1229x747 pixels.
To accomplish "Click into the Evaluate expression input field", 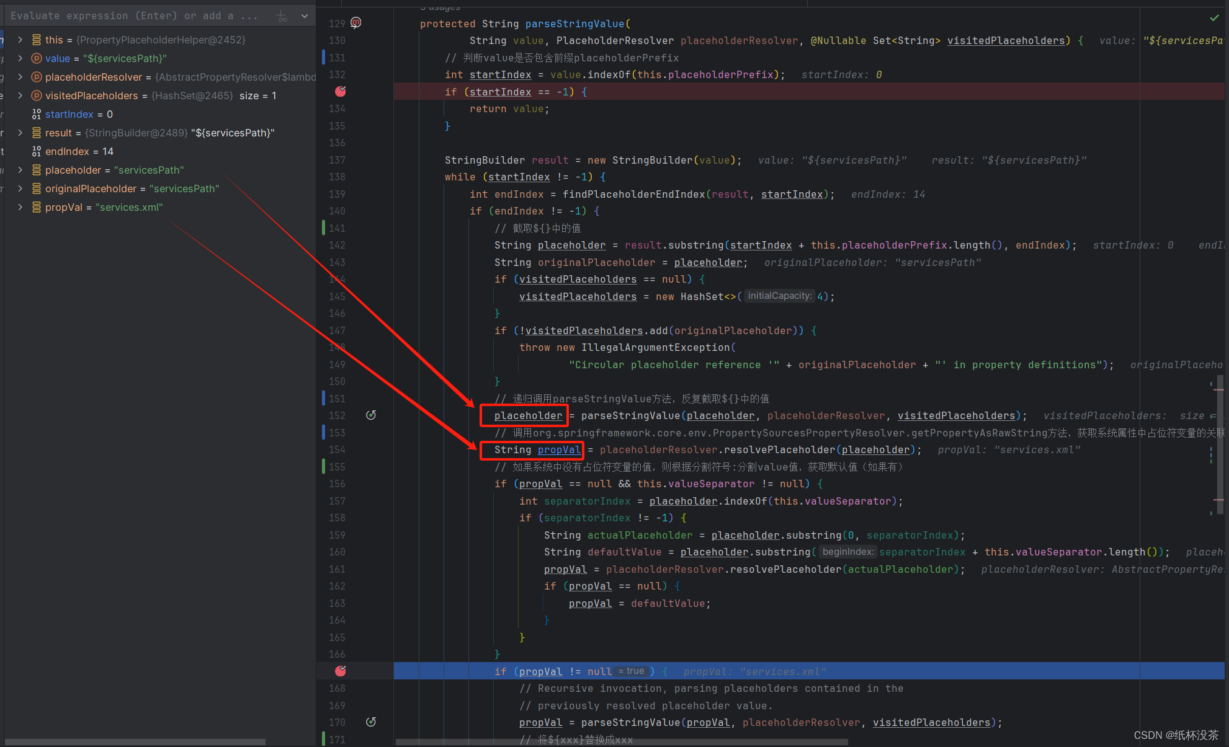I will (133, 16).
